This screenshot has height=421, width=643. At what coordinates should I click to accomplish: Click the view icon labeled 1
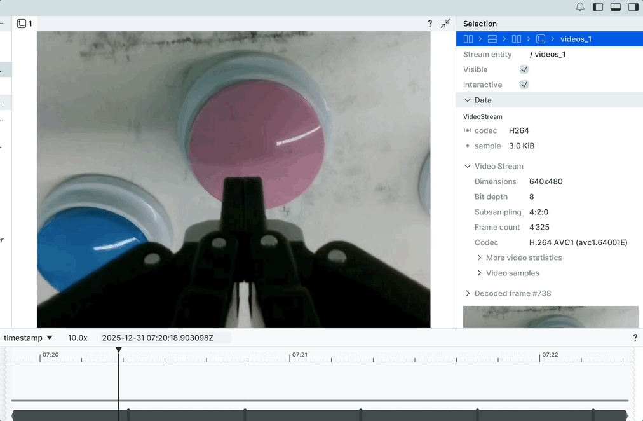click(22, 24)
